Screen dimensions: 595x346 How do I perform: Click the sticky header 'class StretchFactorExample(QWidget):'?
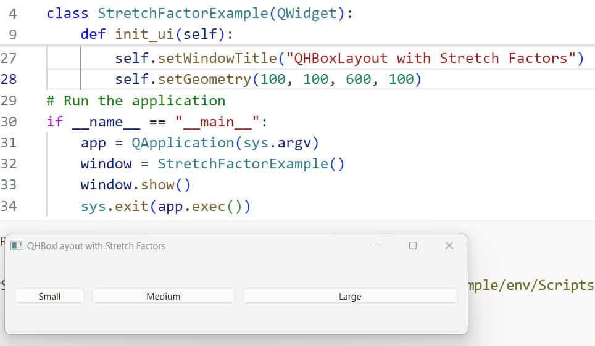point(199,14)
